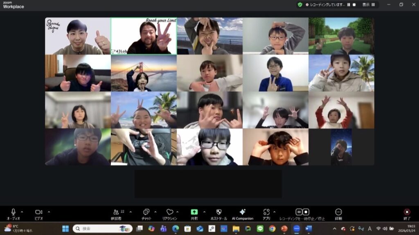
Task: Expand audio options arrow next to the microphone
Action: tap(22, 212)
